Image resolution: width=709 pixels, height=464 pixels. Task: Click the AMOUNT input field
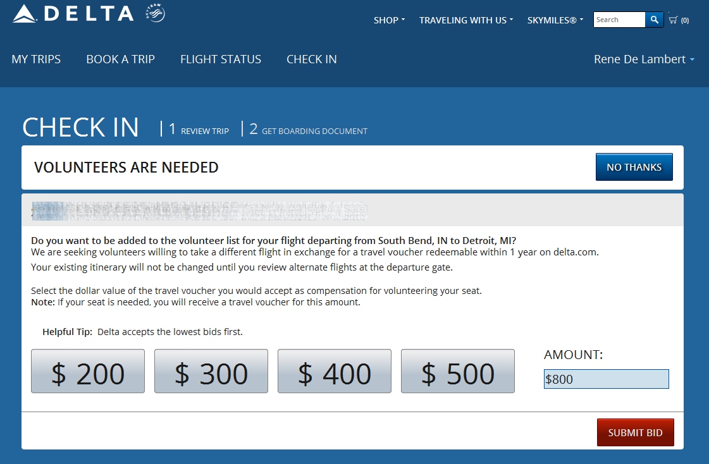606,379
